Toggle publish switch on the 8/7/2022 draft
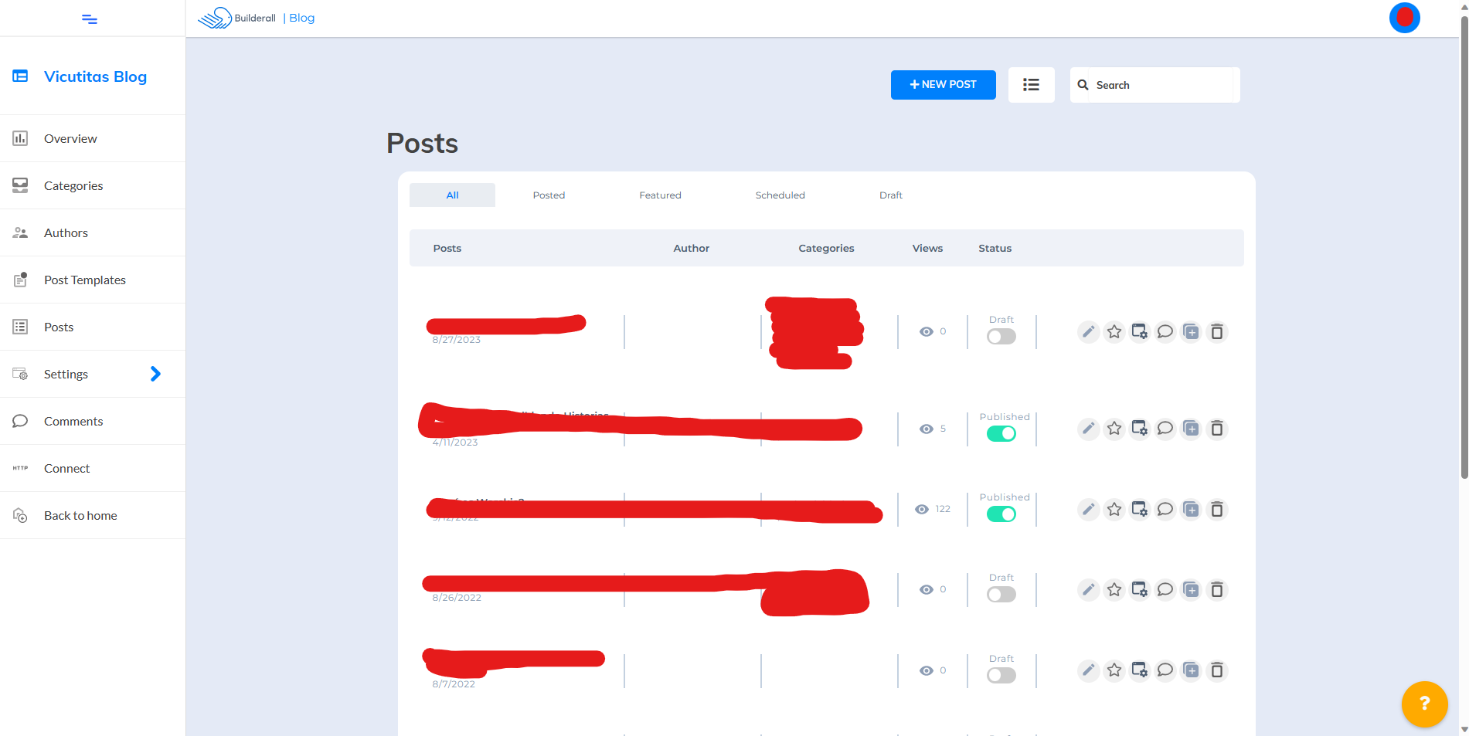 [x=1001, y=676]
